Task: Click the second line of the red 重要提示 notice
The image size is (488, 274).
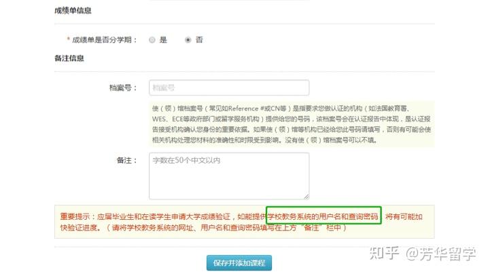Action: (203, 228)
